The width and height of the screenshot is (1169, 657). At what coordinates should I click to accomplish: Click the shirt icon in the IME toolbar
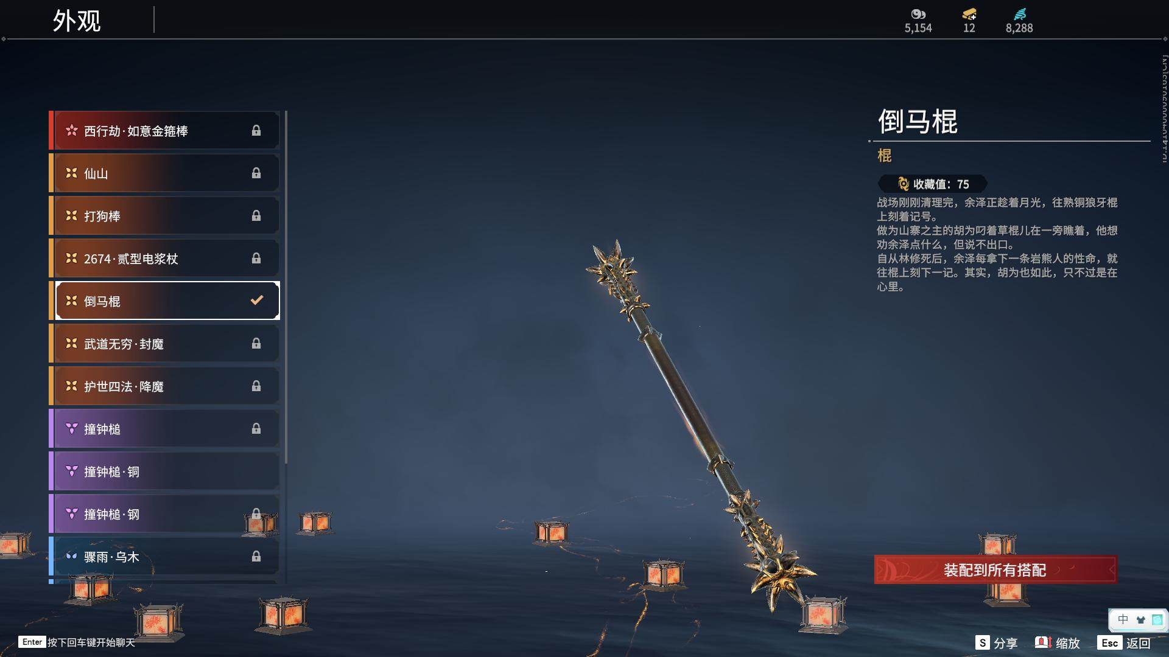pyautogui.click(x=1140, y=620)
